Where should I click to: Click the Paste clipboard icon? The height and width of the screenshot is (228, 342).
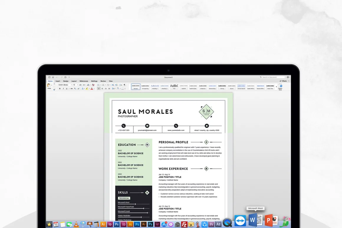coord(49,85)
